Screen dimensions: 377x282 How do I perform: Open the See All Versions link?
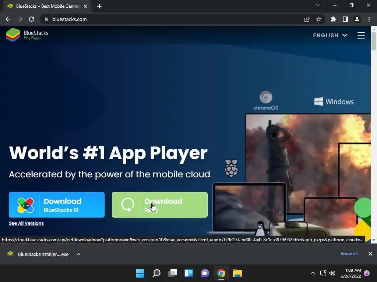[x=26, y=223]
